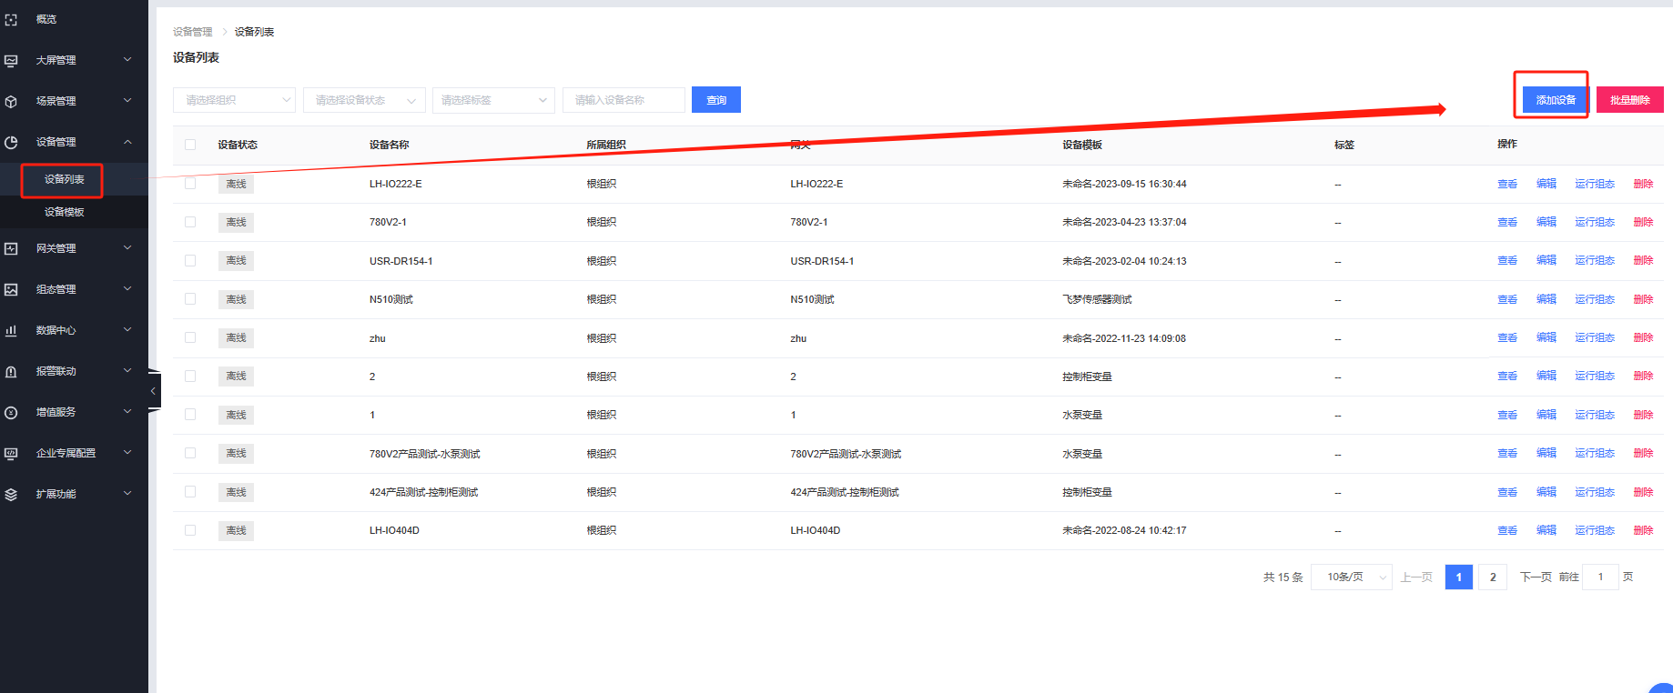This screenshot has width=1673, height=693.
Task: Open the 请选择组织 organization dropdown
Action: [x=234, y=100]
